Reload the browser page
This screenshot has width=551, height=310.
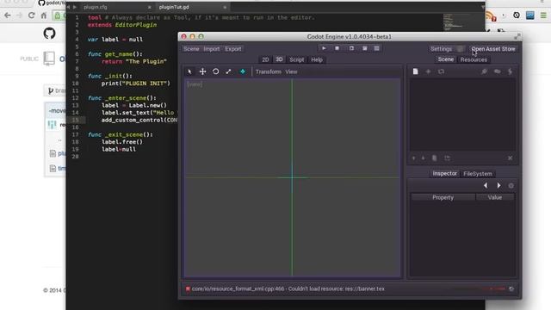tap(31, 15)
